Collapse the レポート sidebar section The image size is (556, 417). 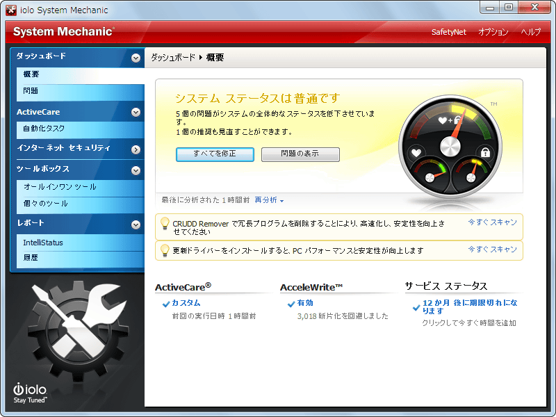pyautogui.click(x=136, y=224)
